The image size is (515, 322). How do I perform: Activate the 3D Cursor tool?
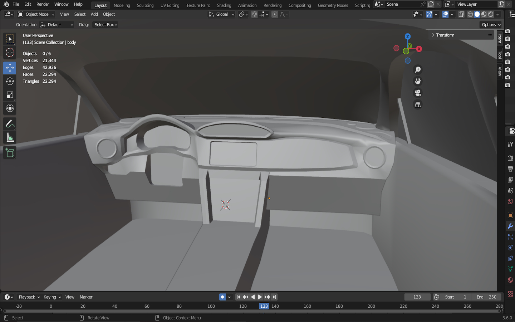click(x=10, y=53)
